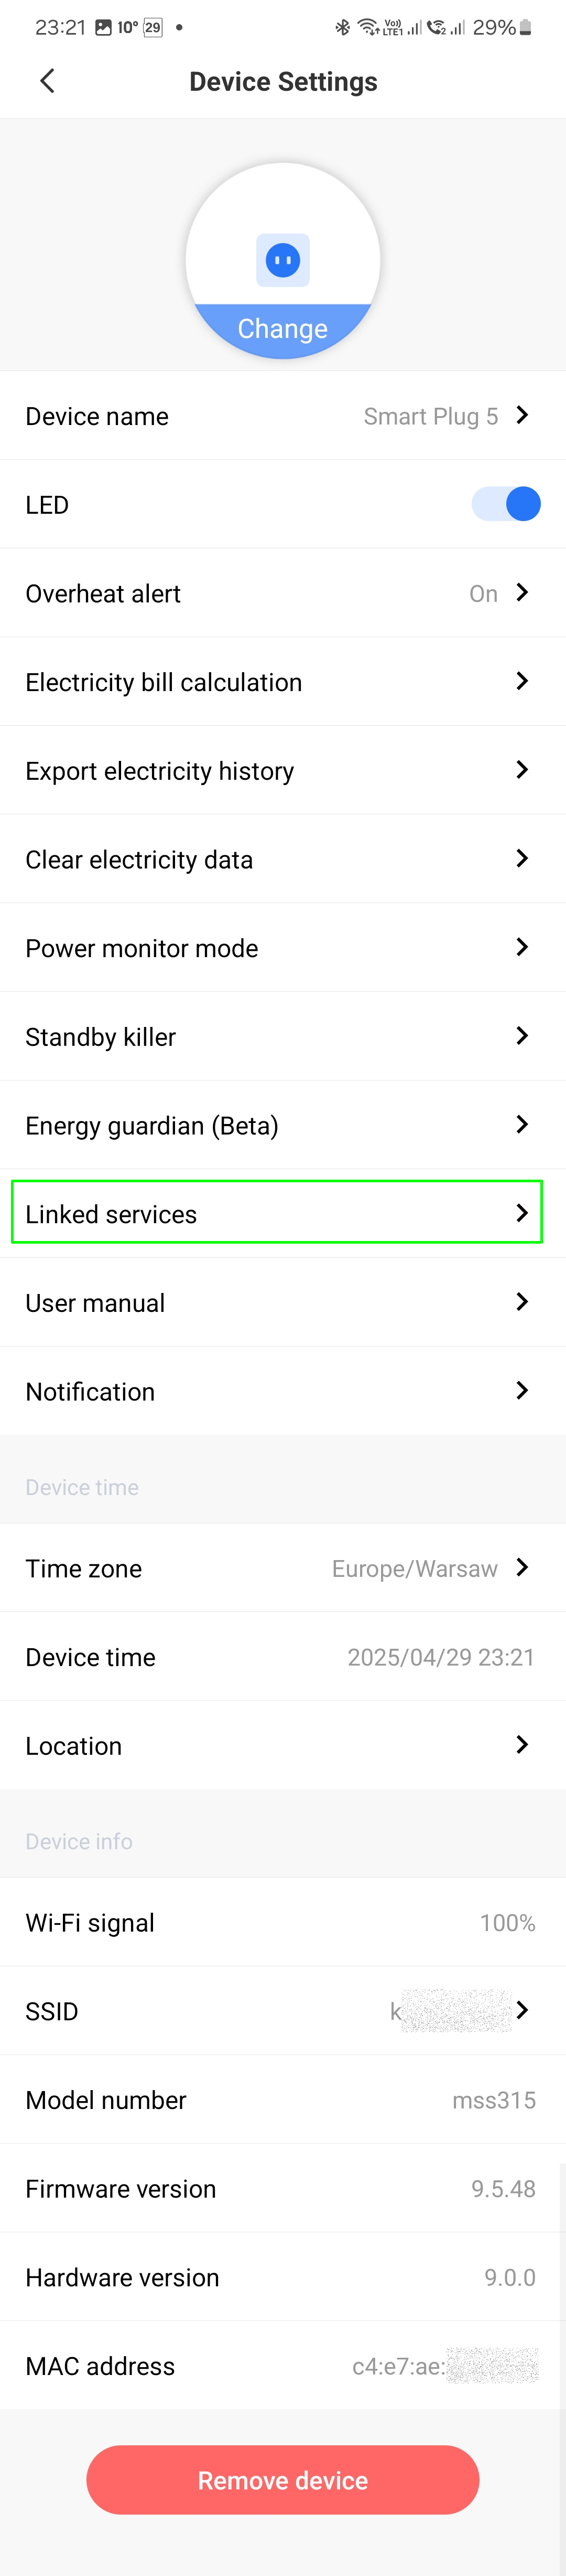Expand Overheat alert chevron
The height and width of the screenshot is (2576, 566).
[522, 593]
